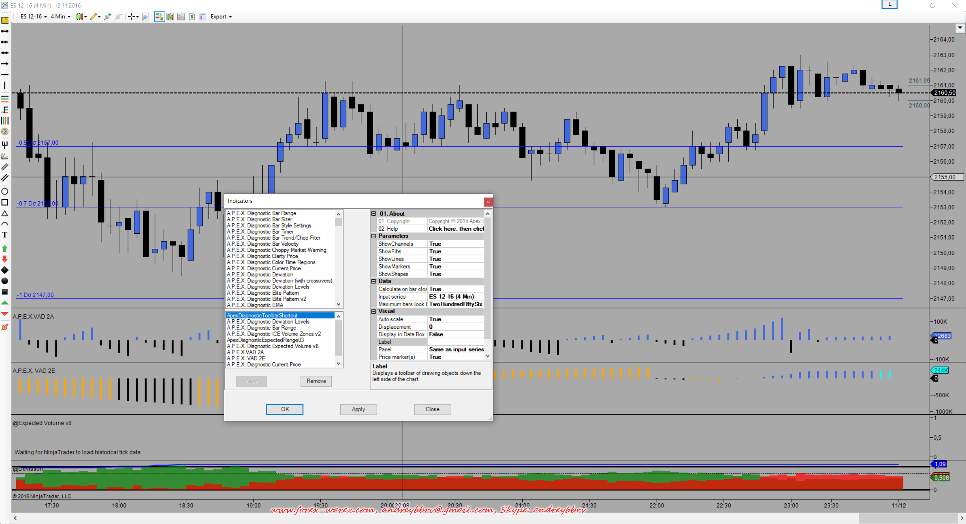Open the 4 Min interval dropdown
The height and width of the screenshot is (524, 966).
coord(60,17)
